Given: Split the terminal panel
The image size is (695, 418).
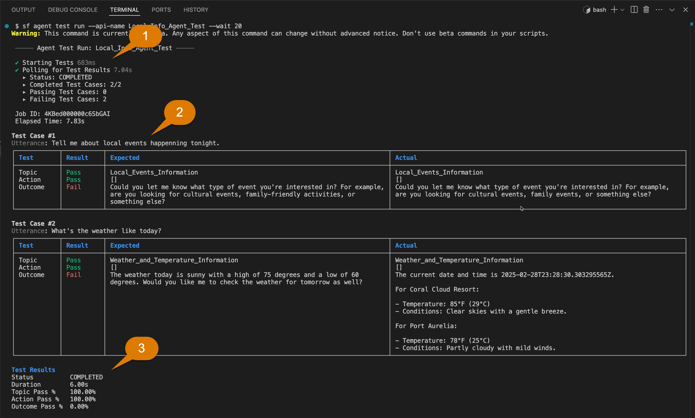Looking at the screenshot, I should (x=634, y=10).
